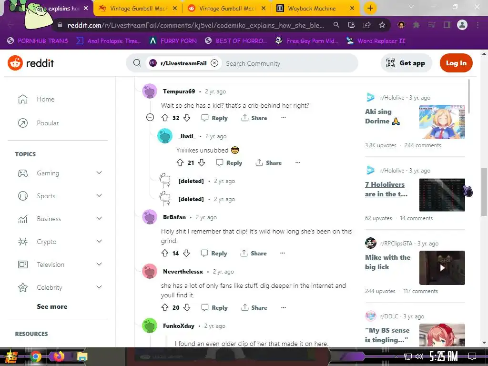Image resolution: width=488 pixels, height=366 pixels.
Task: Open '7 Hololivers are in the t...' post
Action: click(x=386, y=189)
